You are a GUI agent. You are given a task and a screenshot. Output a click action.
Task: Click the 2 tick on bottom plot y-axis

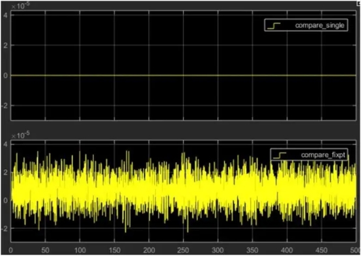(x=6, y=172)
